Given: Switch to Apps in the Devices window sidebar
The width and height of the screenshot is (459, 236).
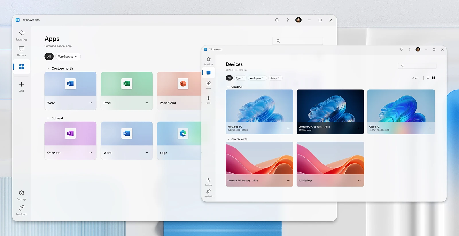Looking at the screenshot, I should (209, 85).
